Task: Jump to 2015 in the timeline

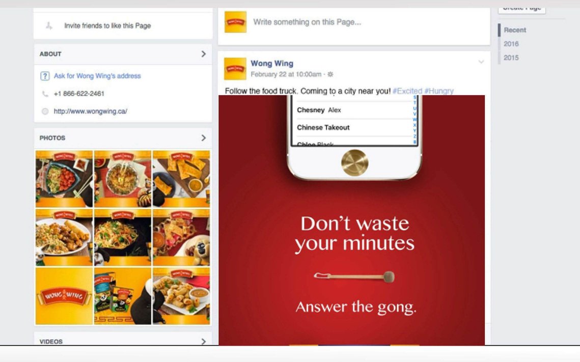Action: coord(511,58)
